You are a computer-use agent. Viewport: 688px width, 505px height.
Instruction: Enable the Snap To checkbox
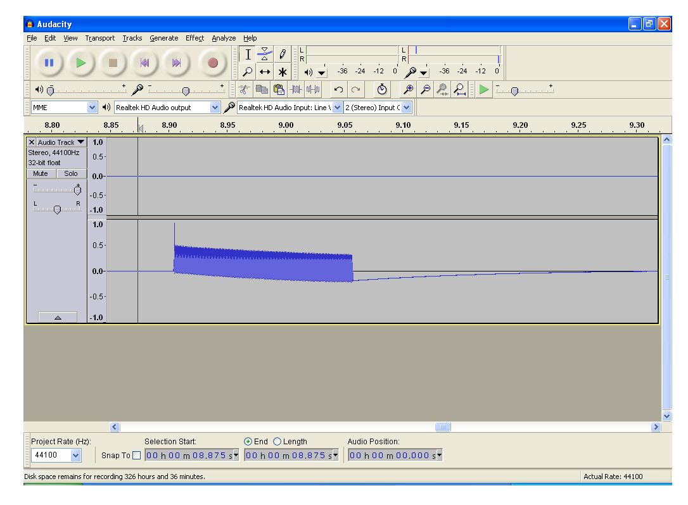(x=137, y=456)
